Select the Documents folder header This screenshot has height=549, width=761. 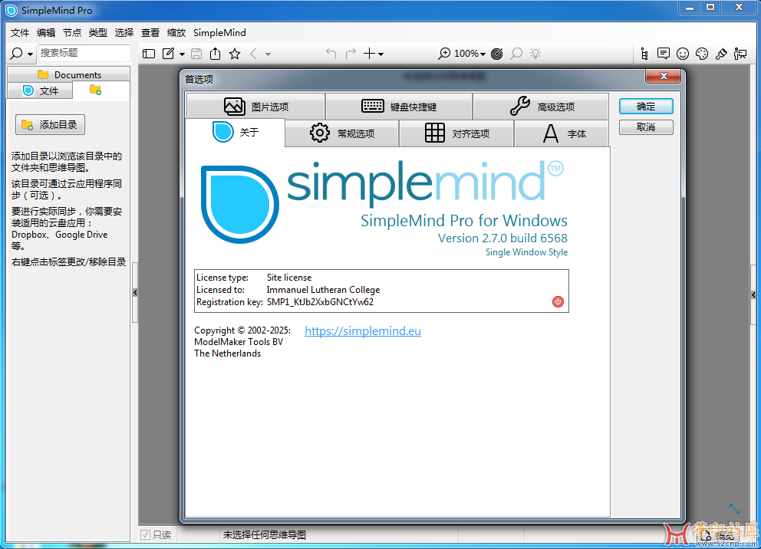pyautogui.click(x=69, y=74)
